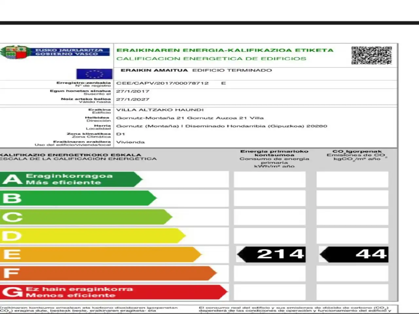
Task: Click the Eusko Jaurlaritza Gobierno Vasco logo
Action: pyautogui.click(x=55, y=52)
